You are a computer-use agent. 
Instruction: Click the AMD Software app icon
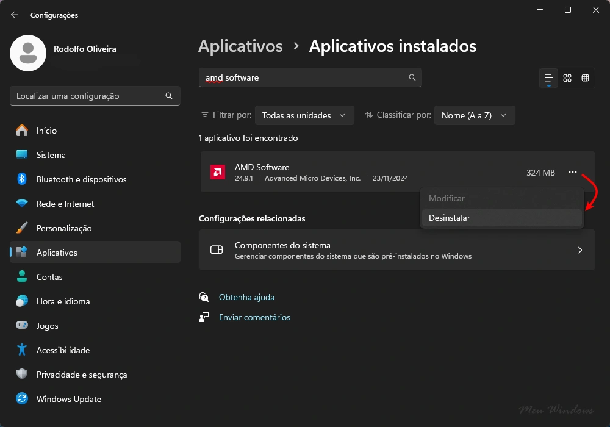217,172
